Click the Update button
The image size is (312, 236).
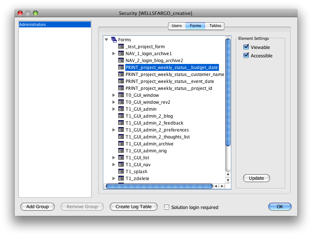[x=256, y=178]
